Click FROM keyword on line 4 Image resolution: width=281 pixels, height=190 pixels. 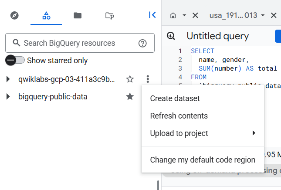pos(199,77)
